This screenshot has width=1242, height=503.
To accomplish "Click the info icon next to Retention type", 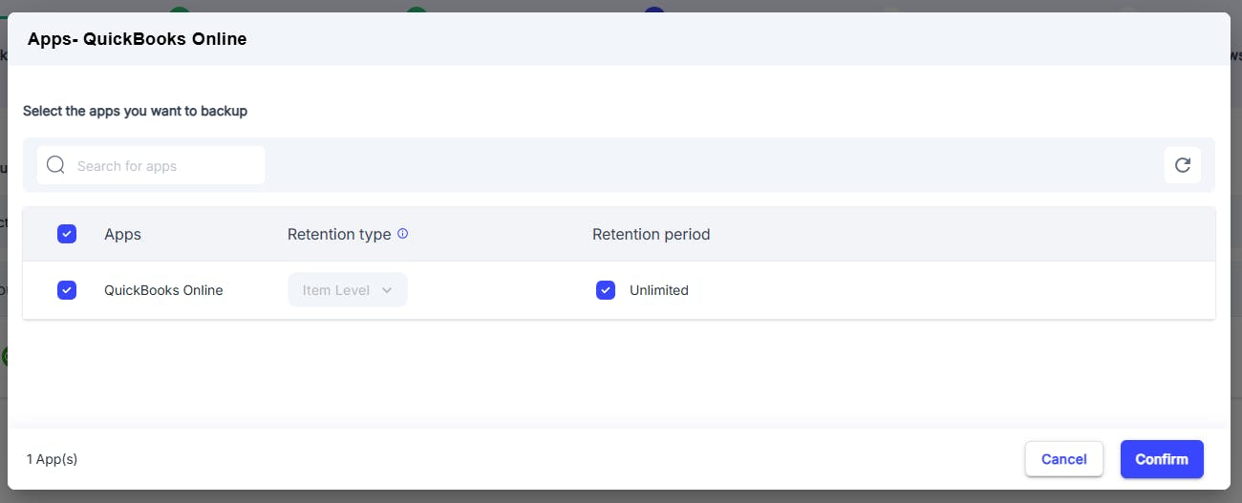I will tap(402, 233).
